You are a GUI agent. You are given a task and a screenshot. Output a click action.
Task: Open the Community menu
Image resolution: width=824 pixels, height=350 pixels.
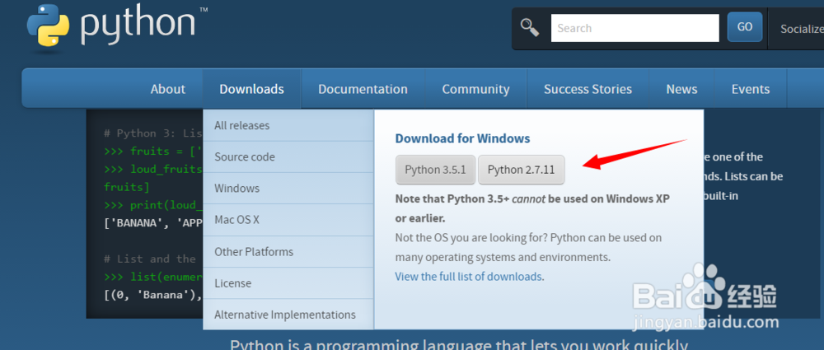475,89
